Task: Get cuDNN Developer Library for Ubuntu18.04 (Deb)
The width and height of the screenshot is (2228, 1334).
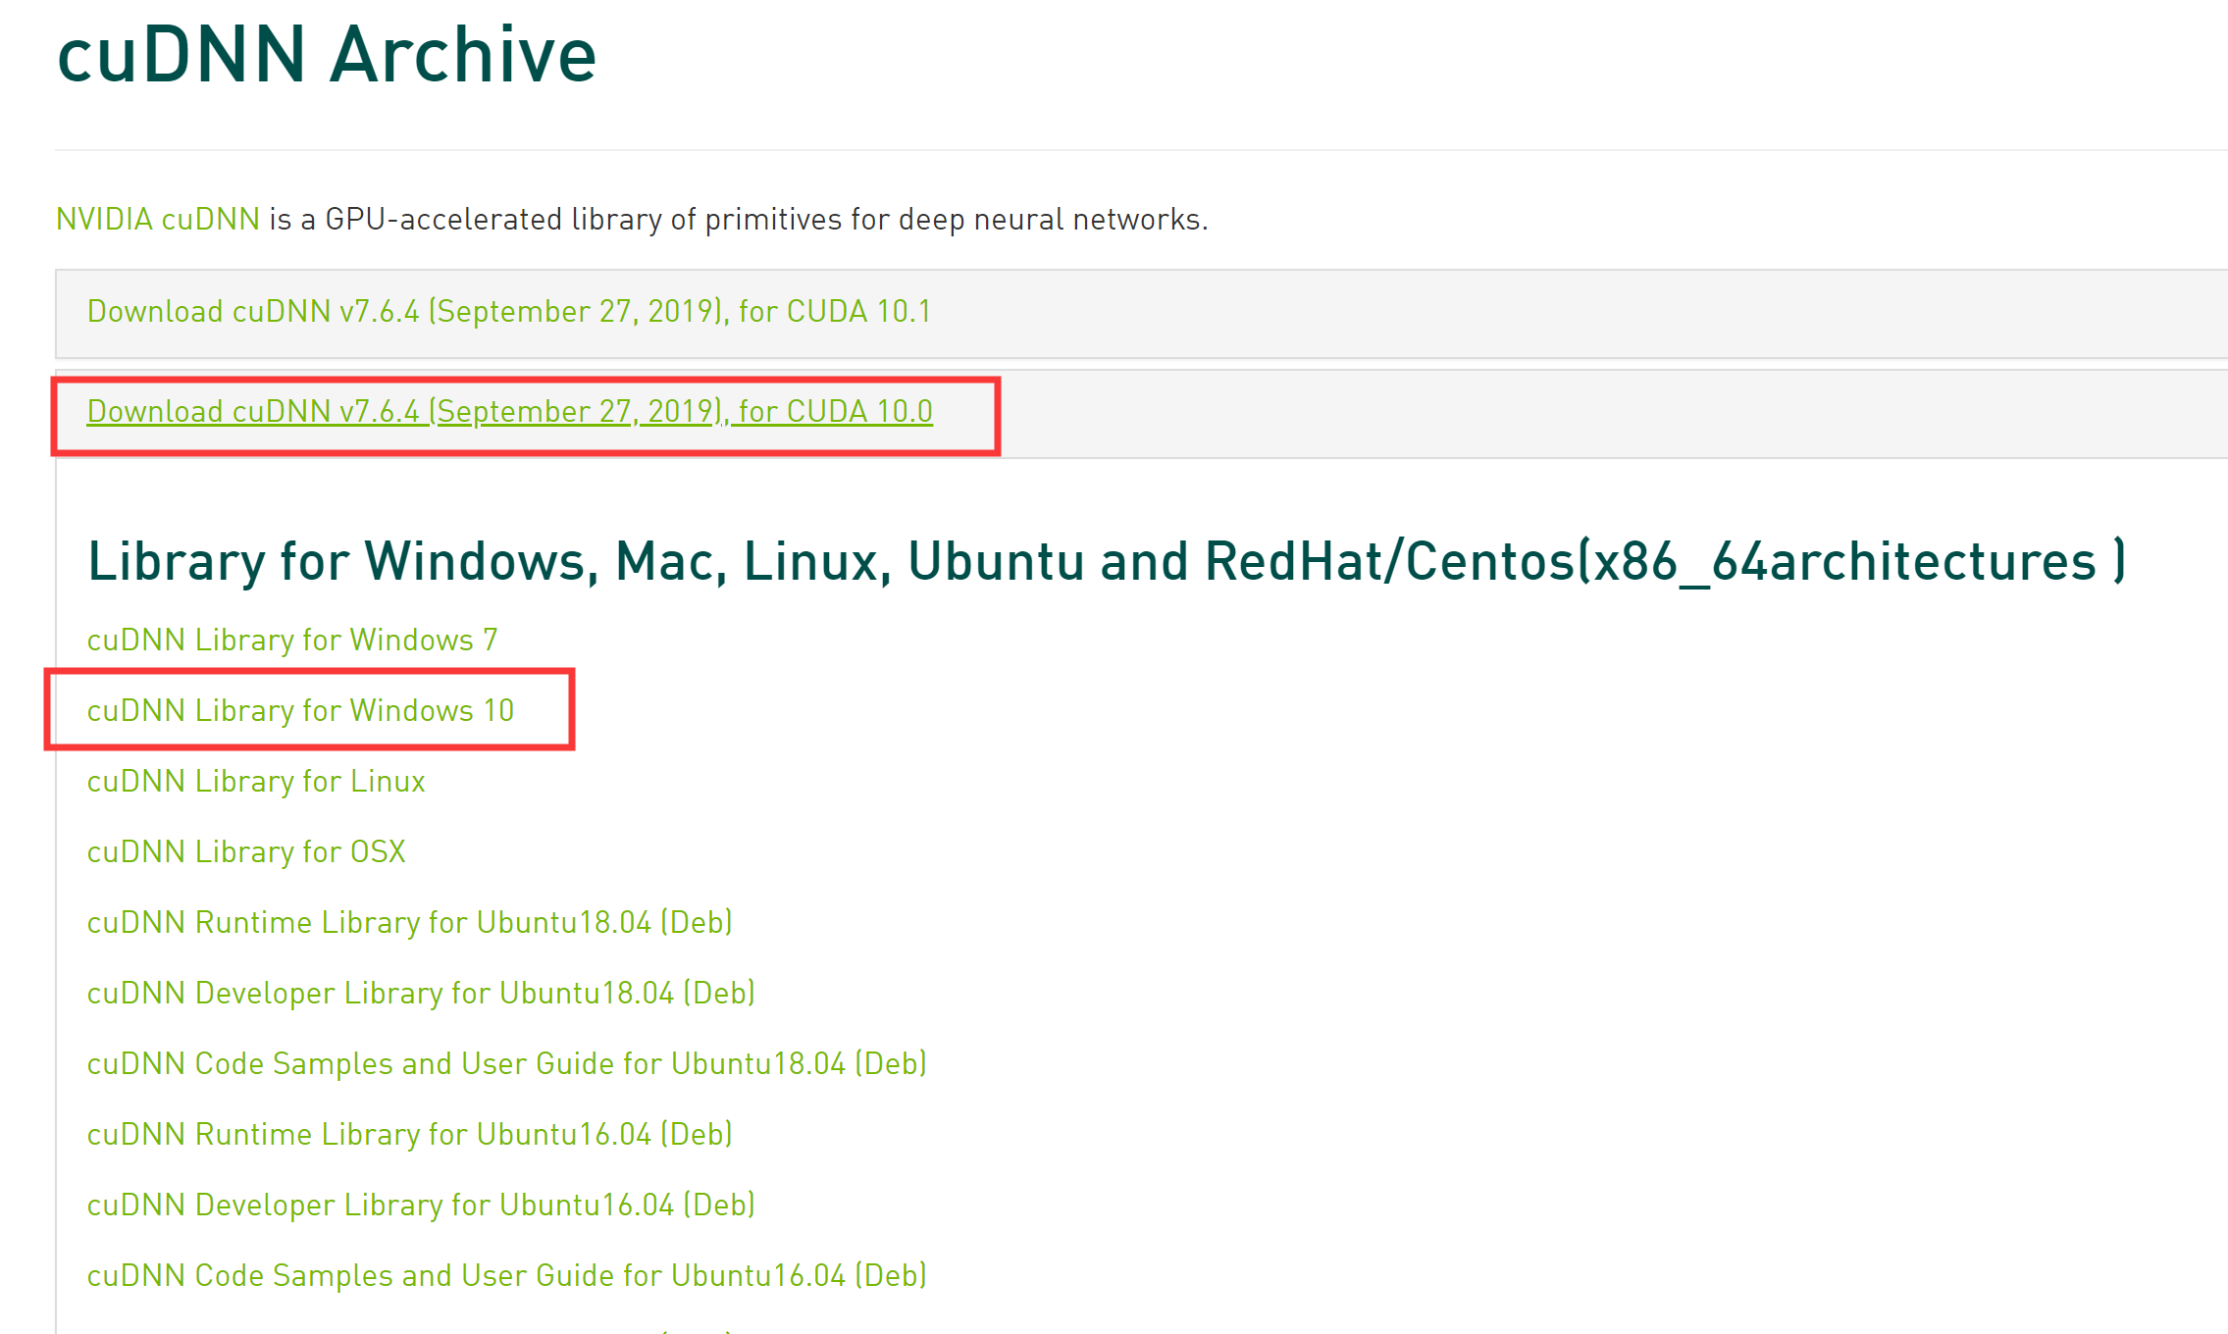Action: pyautogui.click(x=421, y=994)
